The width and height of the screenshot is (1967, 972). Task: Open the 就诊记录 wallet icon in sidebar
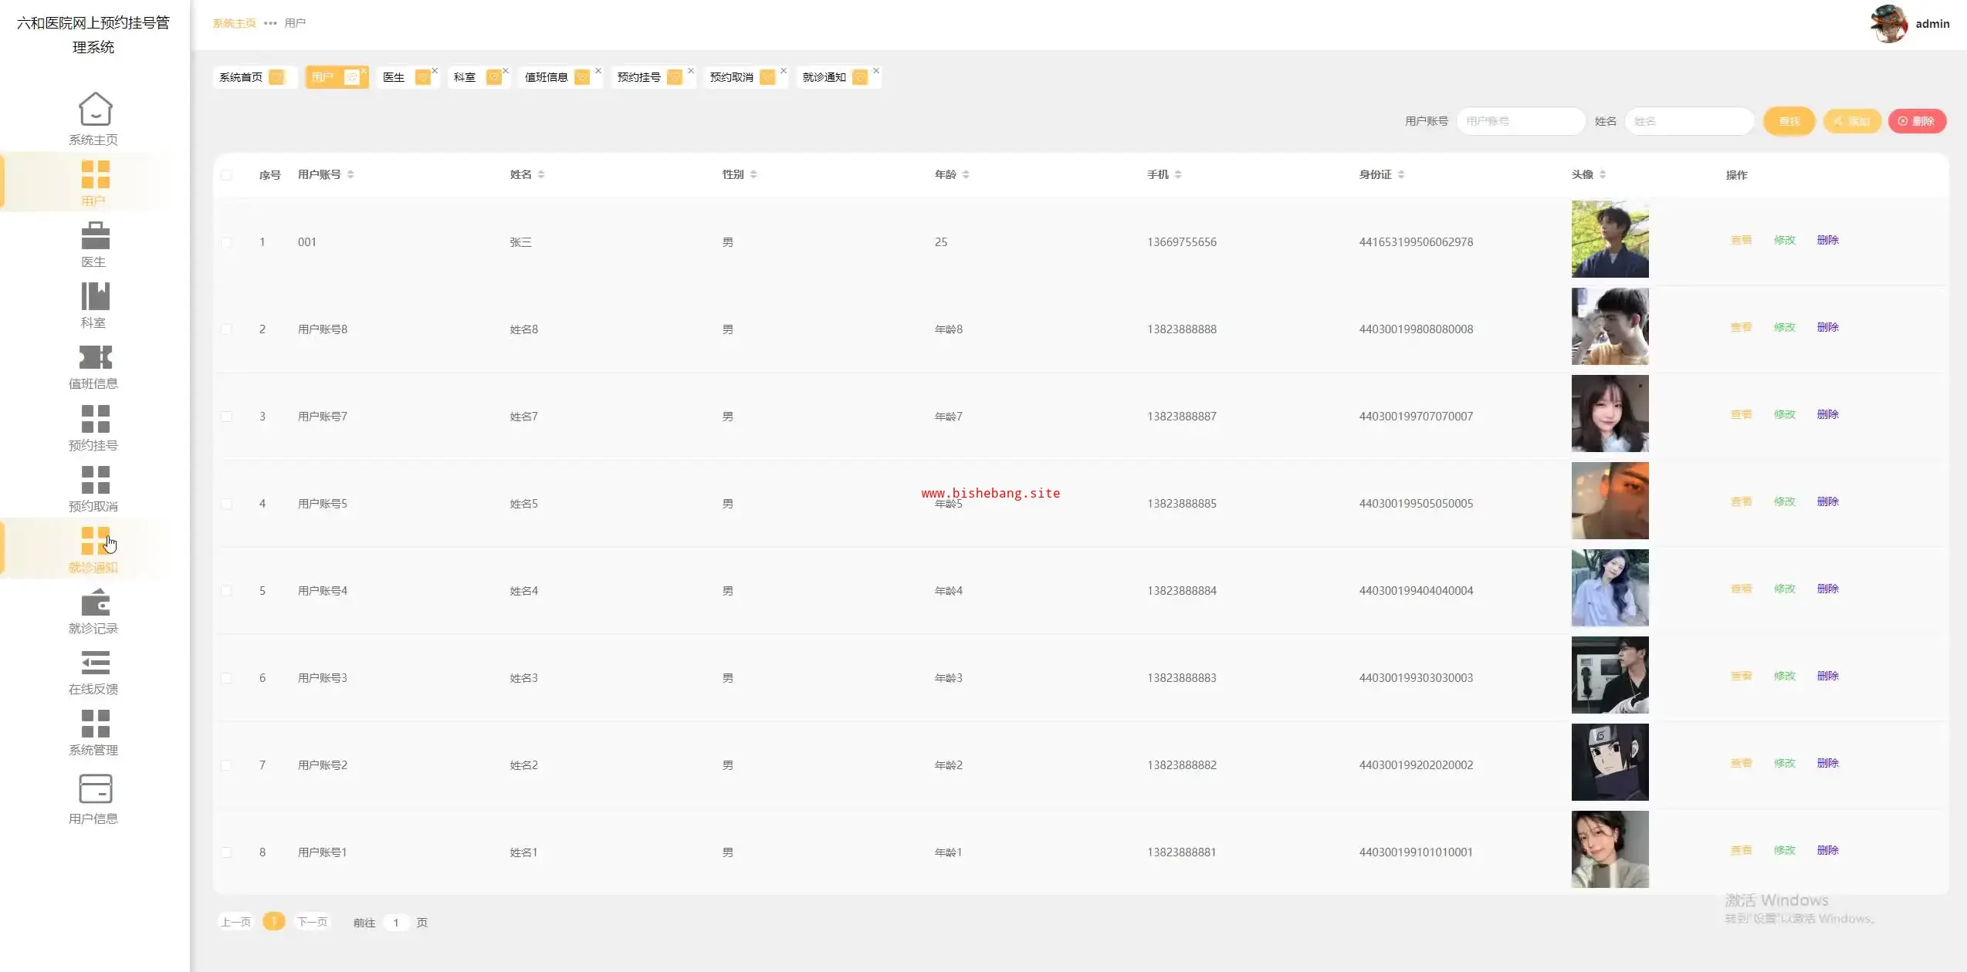(x=95, y=602)
